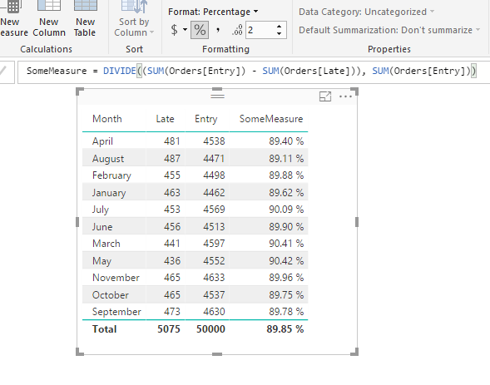Sort by the Month column header
Screen dimensions: 490x385
coord(107,119)
